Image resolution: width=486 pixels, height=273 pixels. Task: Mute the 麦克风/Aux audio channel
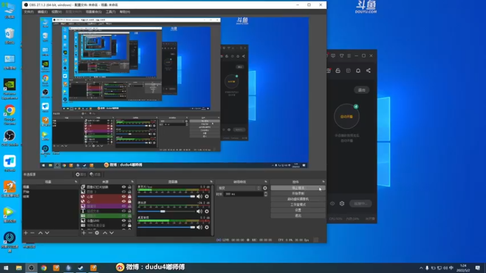[199, 197]
